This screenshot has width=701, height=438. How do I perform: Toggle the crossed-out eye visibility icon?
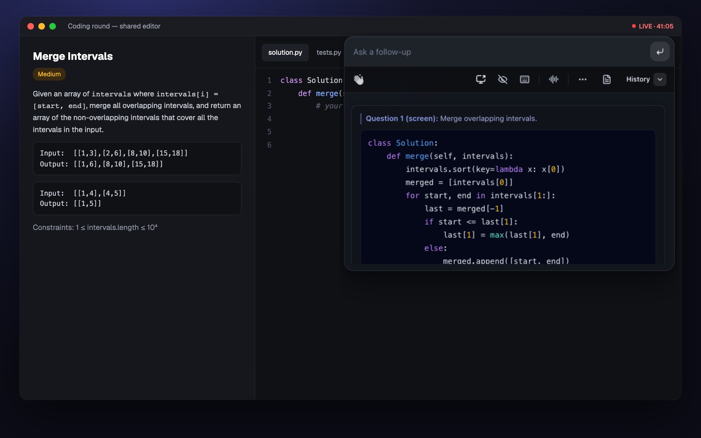[503, 79]
